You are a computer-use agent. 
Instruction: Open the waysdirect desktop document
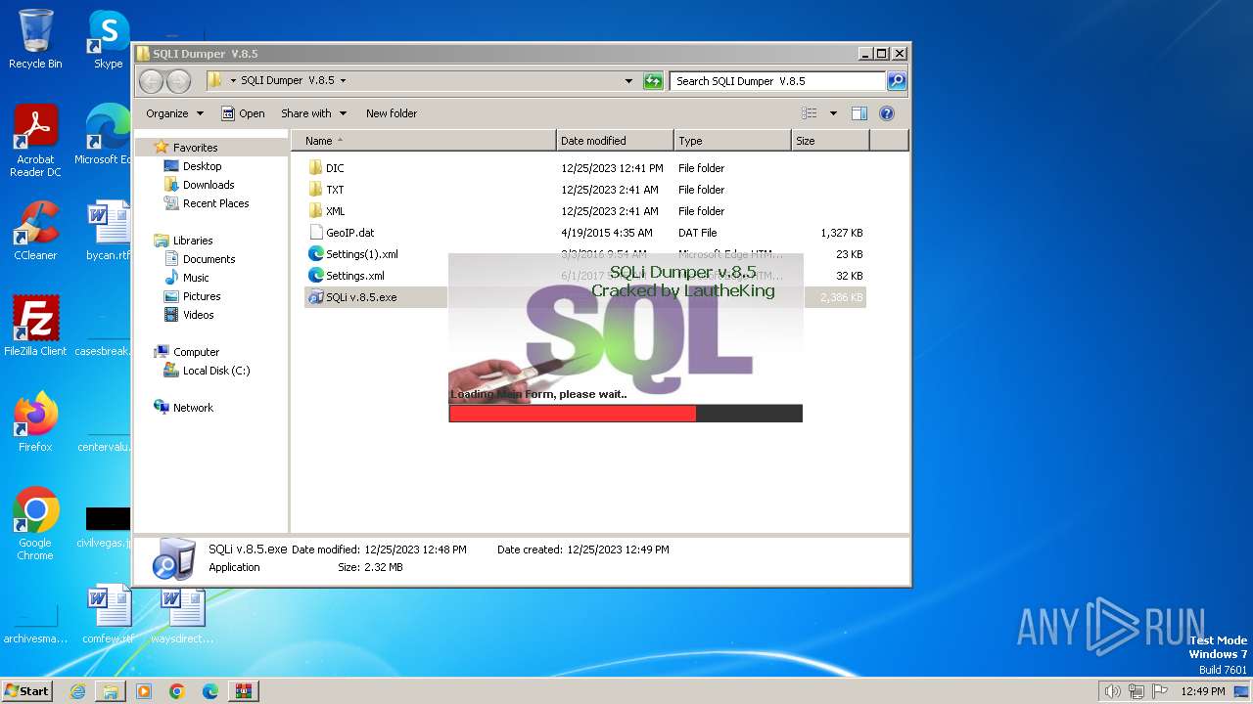[x=182, y=614]
